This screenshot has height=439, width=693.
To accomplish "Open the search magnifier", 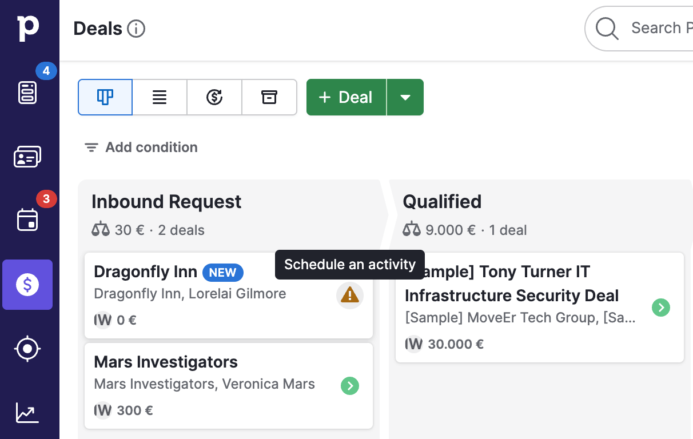I will point(606,28).
